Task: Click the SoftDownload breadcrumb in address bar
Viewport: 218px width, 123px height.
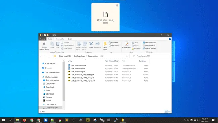Action: click(x=79, y=56)
